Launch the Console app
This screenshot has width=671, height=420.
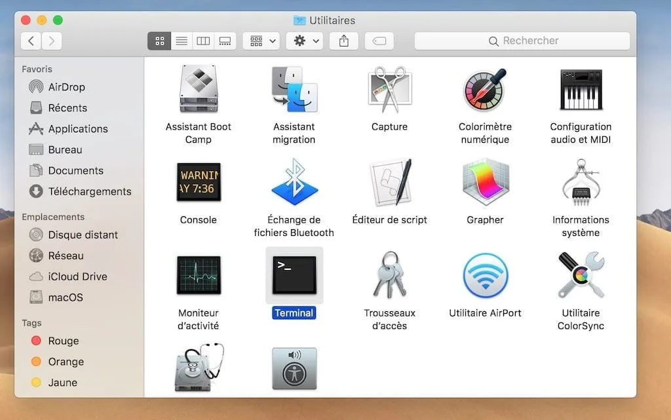pyautogui.click(x=198, y=182)
